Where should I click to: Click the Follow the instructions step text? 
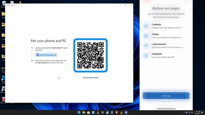(x=51, y=62)
